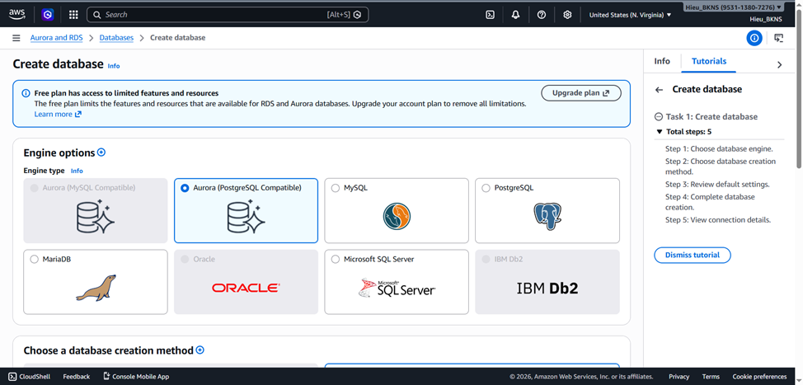Click the info icon in the free plan banner
The image size is (803, 385).
point(26,93)
